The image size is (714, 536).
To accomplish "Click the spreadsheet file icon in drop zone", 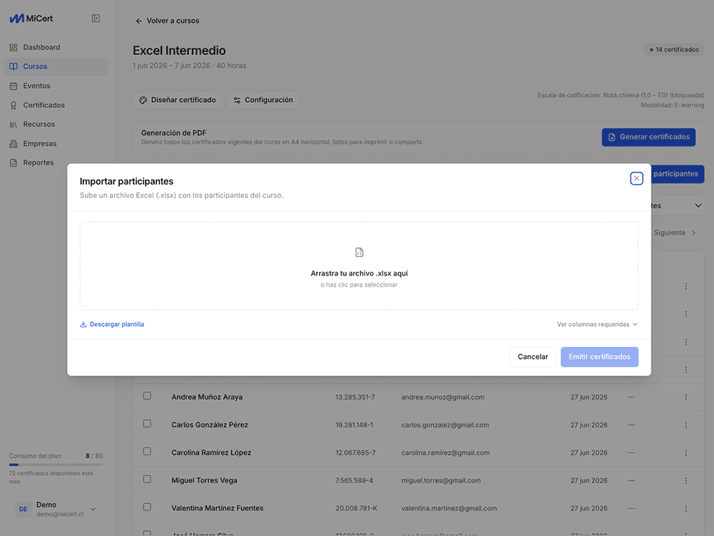I will click(x=359, y=252).
